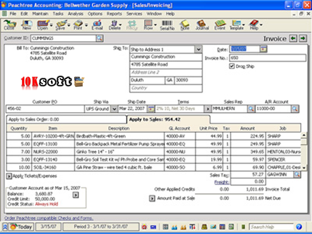
Task: Click the Period 3 accounting period button
Action: (101, 227)
